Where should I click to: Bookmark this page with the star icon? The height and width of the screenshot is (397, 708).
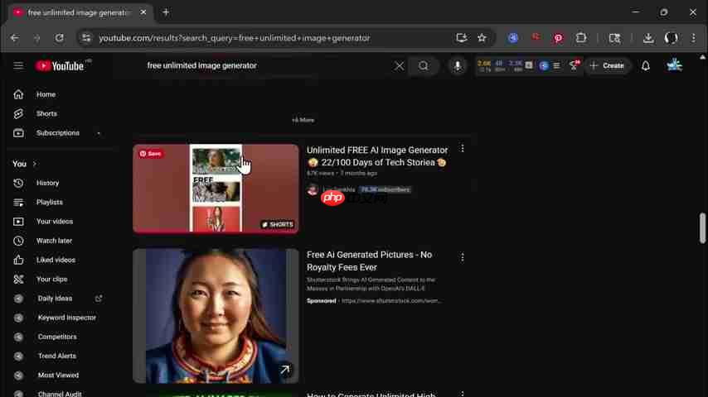(482, 38)
